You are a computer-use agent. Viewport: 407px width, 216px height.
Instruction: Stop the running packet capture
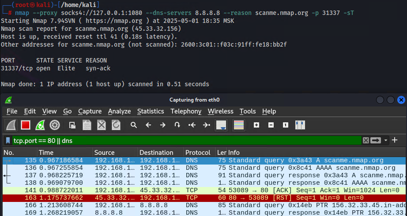click(26, 125)
